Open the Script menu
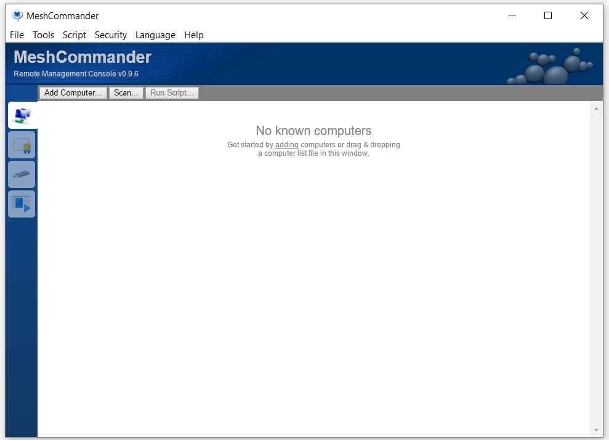This screenshot has width=609, height=440. 74,35
